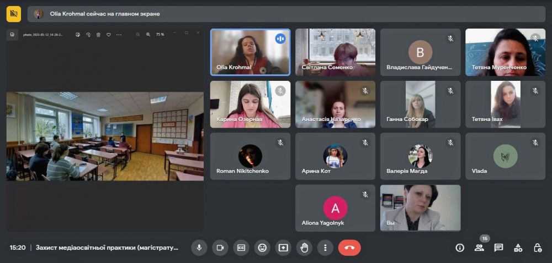Viewport: 552px width, 263px height.
Task: Click the yellow stop-presentation icon at top left
Action: point(14,14)
